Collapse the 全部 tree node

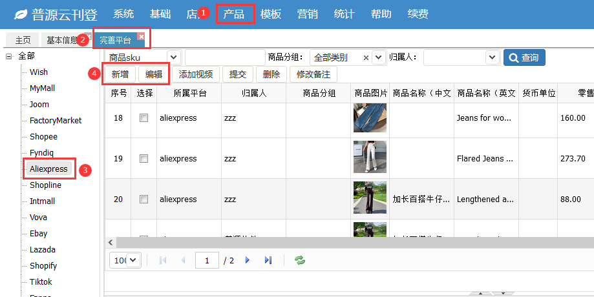[8, 56]
